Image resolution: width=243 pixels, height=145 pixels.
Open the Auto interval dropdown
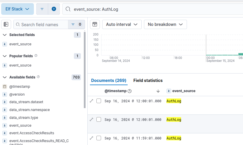pos(122,24)
